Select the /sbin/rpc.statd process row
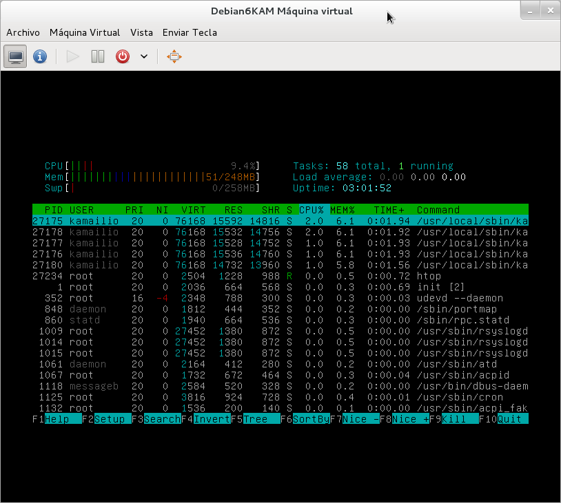Screen dimensions: 561x503 (280, 320)
